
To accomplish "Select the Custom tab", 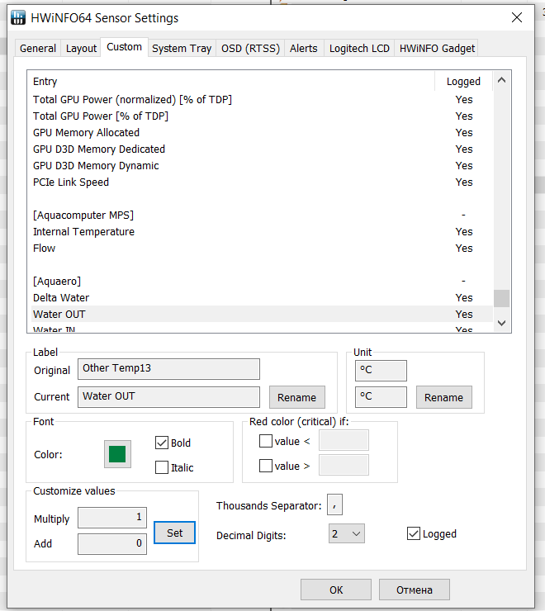I will [x=125, y=47].
